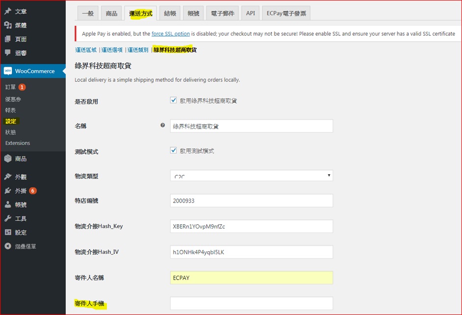Toggle the 啟用綠界科技超商取貨 checkbox

[174, 100]
